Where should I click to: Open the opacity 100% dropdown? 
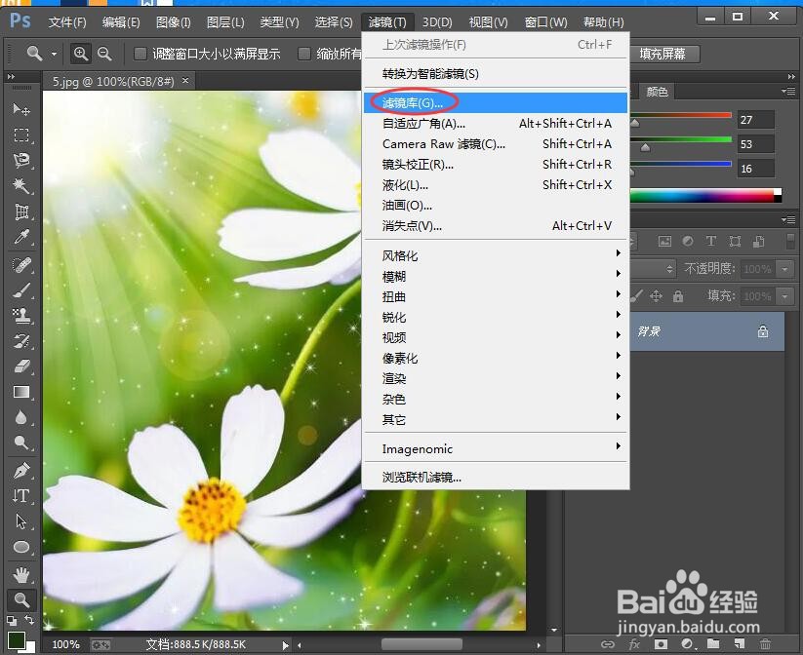click(784, 269)
